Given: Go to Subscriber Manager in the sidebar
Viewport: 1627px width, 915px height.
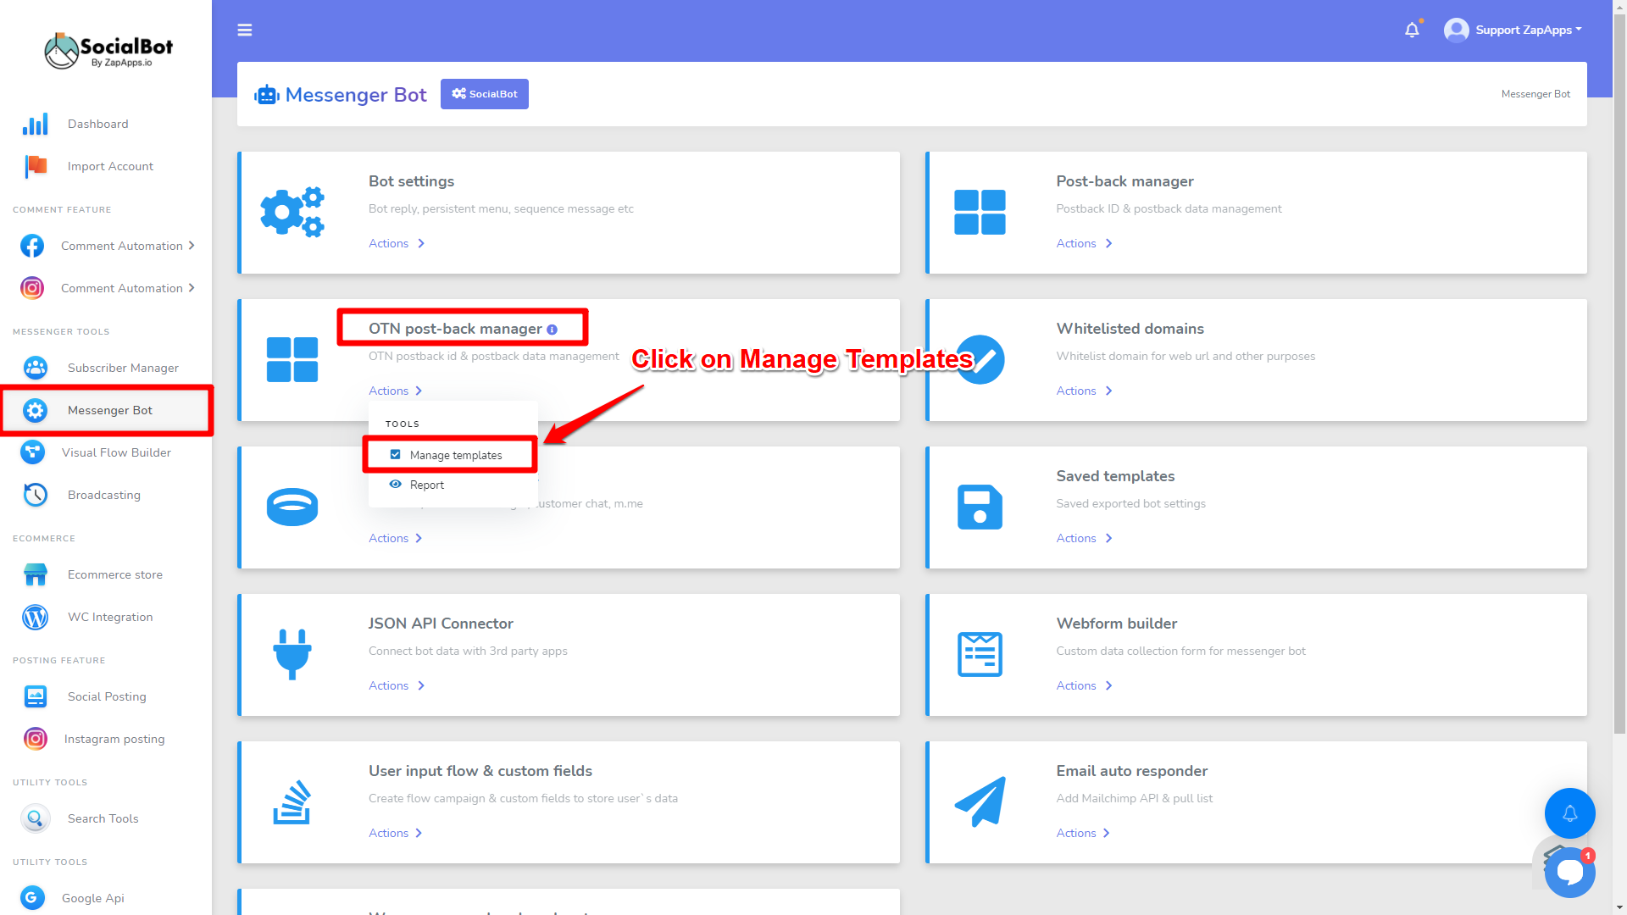Looking at the screenshot, I should [123, 368].
